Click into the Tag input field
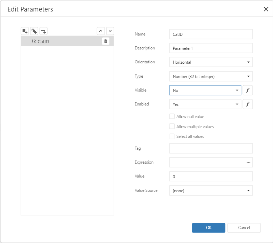Screen dimensions: 273x243 (x=211, y=148)
